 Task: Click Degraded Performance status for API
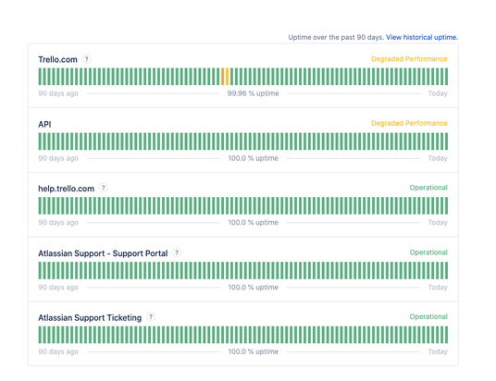[409, 123]
